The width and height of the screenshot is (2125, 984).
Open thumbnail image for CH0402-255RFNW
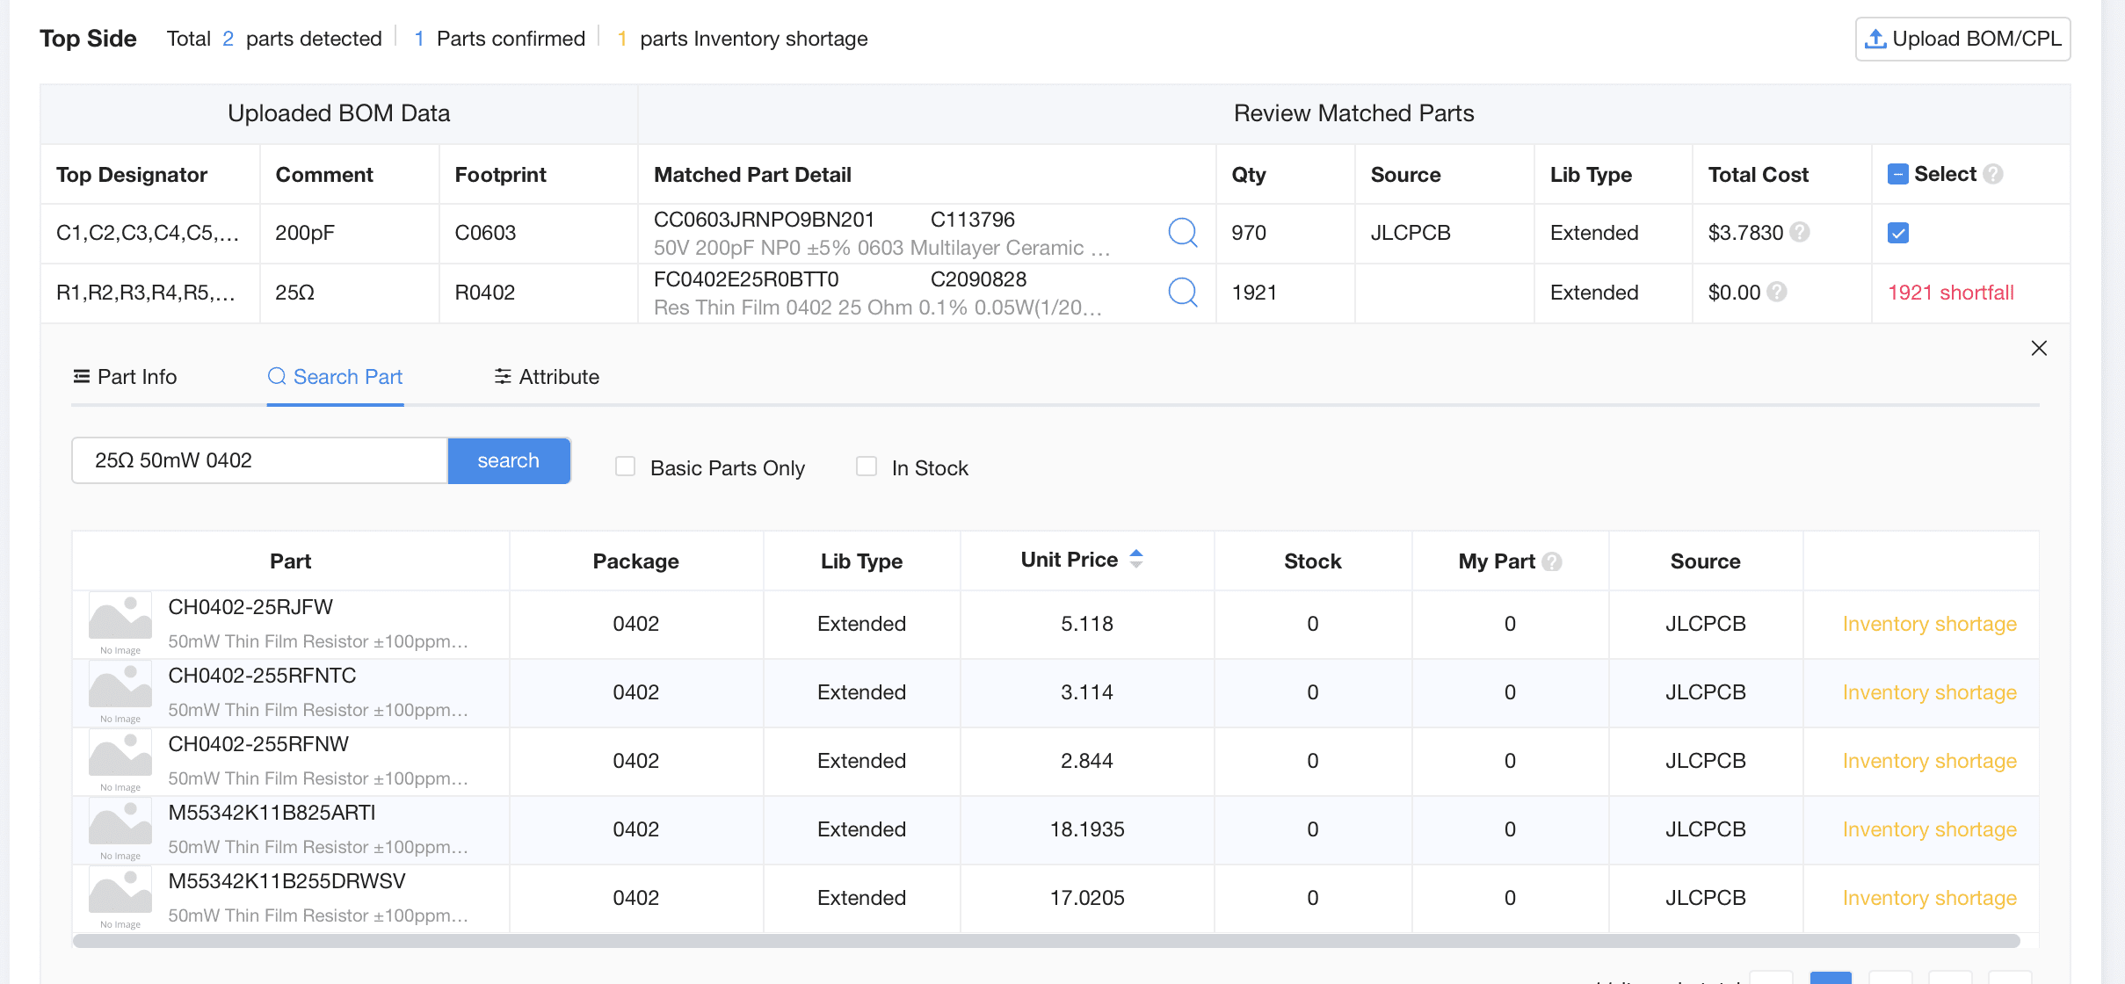[x=120, y=762]
